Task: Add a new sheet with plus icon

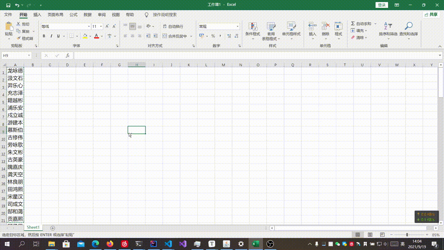Action: pos(53,228)
